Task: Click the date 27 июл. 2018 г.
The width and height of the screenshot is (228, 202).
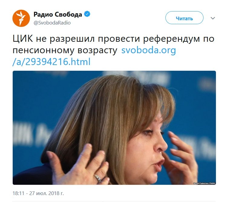Action: 47,193
